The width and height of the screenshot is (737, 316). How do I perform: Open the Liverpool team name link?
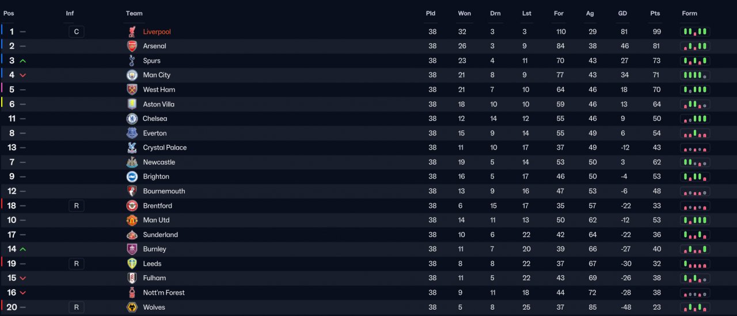157,32
